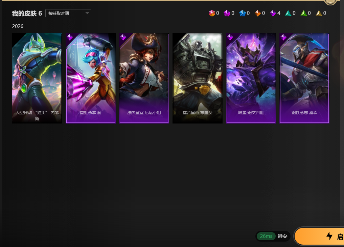Select the 太空律动 "狗头" 内瑟斯 skin card
The height and width of the screenshot is (247, 344).
[37, 78]
